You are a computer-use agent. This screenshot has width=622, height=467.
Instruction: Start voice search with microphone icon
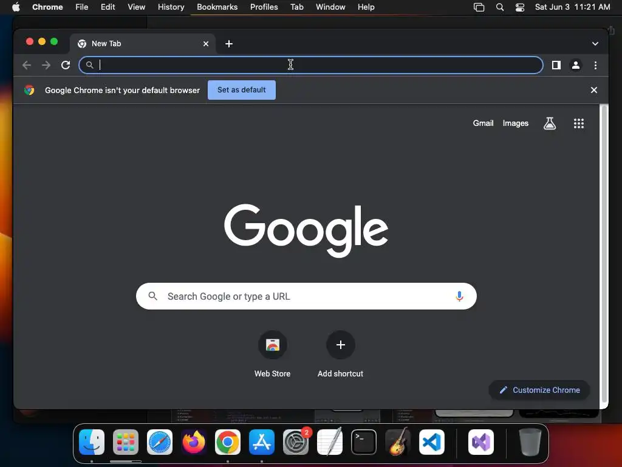click(x=459, y=296)
